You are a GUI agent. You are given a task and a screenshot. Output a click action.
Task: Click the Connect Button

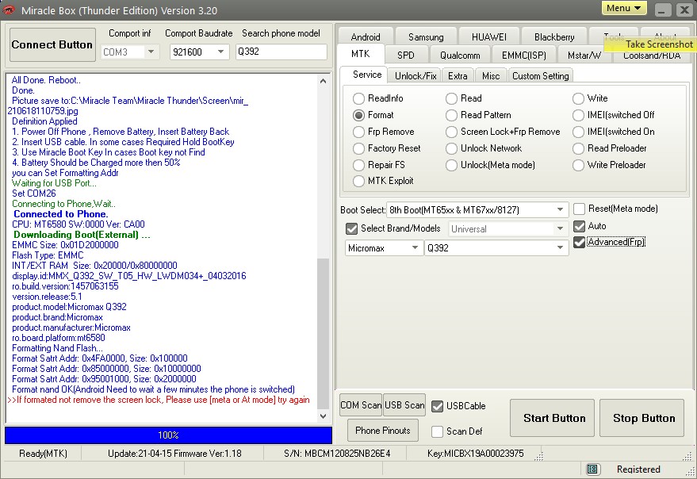click(x=52, y=44)
